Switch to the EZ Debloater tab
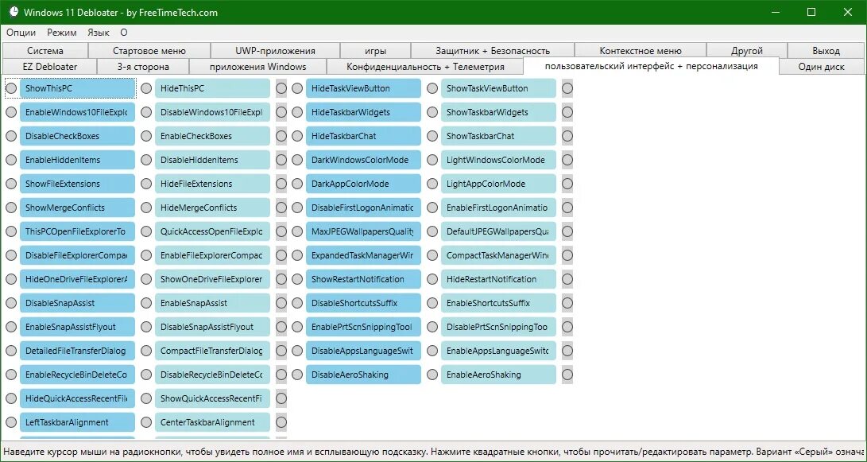The height and width of the screenshot is (462, 867). point(50,67)
